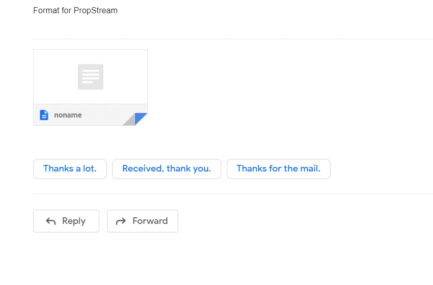The width and height of the screenshot is (433, 285).
Task: Click the curved reply arrow icon
Action: (x=51, y=221)
